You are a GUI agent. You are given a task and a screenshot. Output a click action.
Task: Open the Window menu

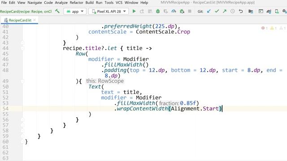point(131,3)
